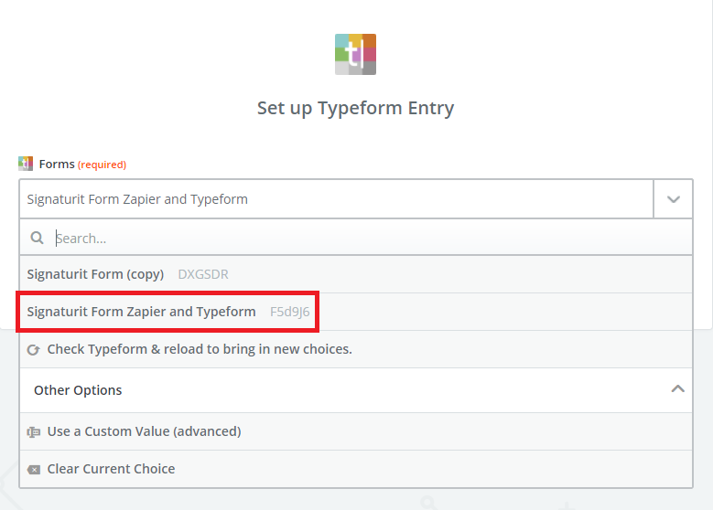Screen dimensions: 713x510
Task: Choose Signaturit Form (copy) option
Action: click(95, 274)
